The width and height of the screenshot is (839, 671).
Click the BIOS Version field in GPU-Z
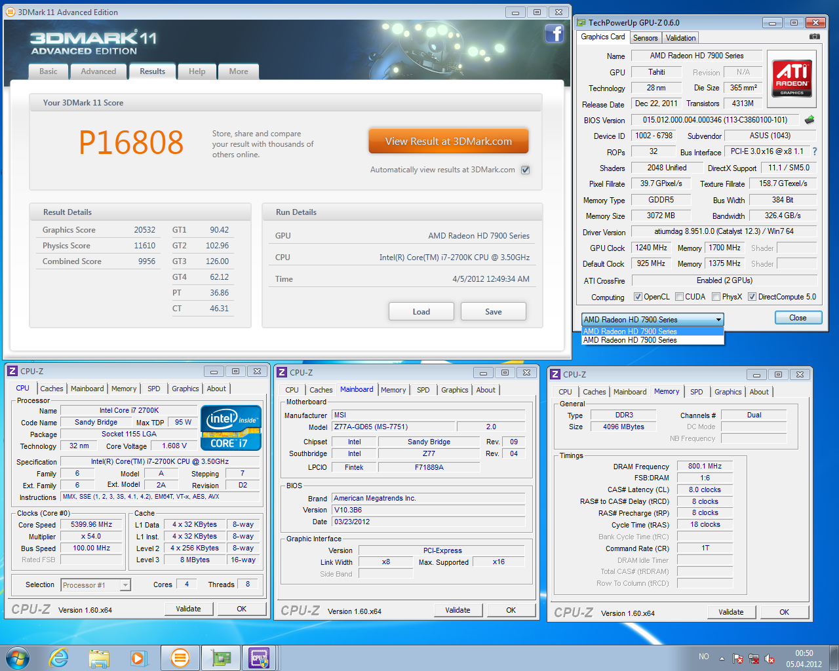pos(715,120)
